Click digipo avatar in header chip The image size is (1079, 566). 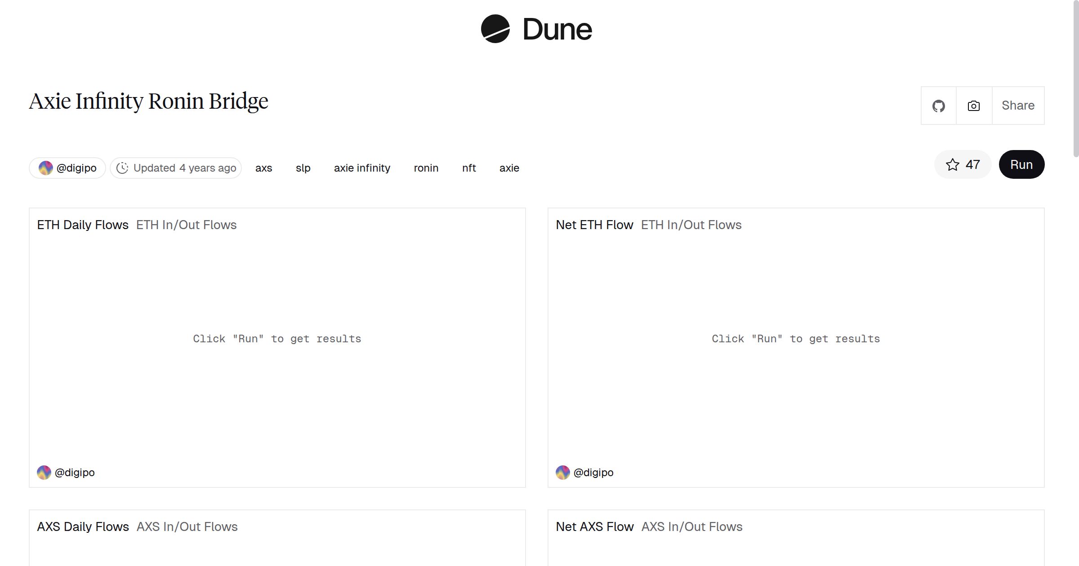tap(45, 168)
